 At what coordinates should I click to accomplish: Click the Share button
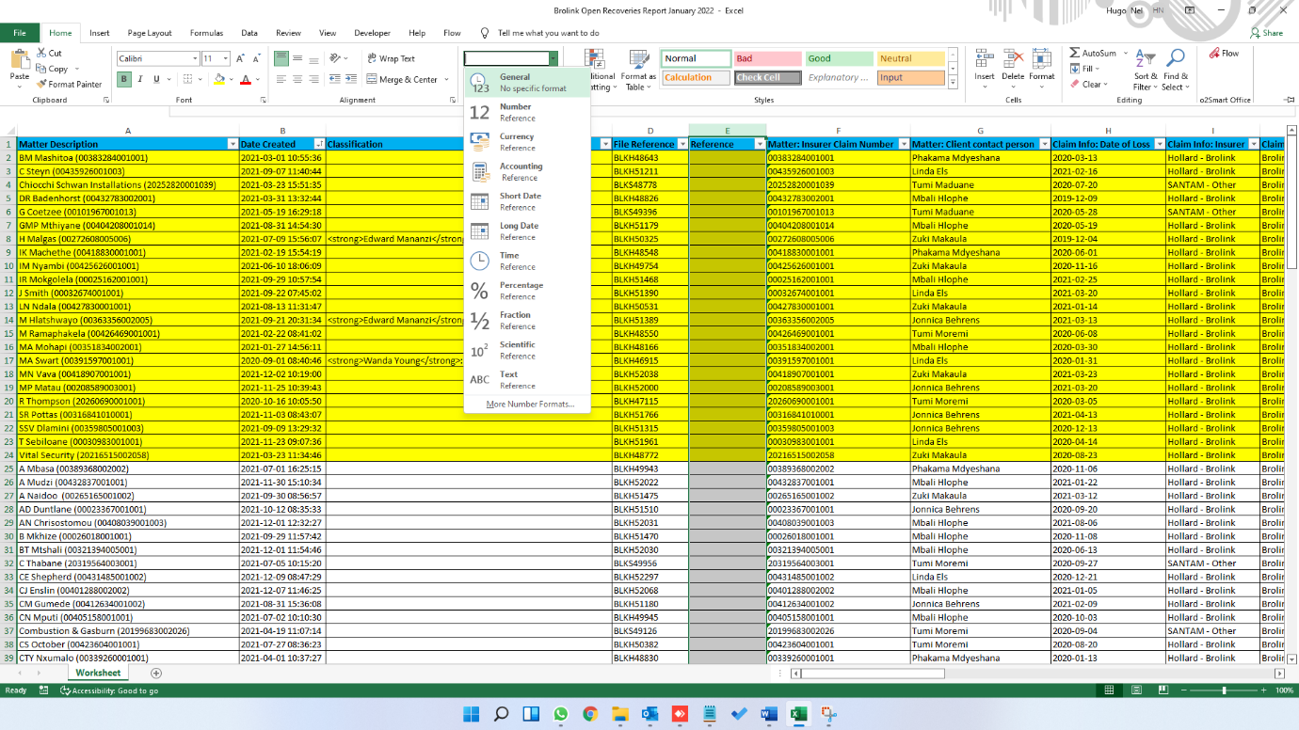point(1267,33)
